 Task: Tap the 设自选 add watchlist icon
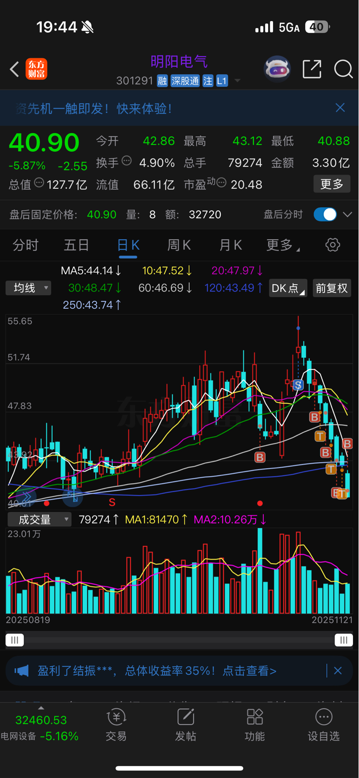point(324,725)
